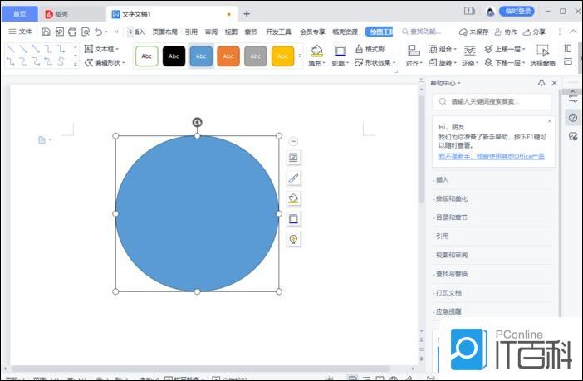Click the lightbulb smart suggestion icon
The width and height of the screenshot is (583, 381).
click(x=293, y=239)
